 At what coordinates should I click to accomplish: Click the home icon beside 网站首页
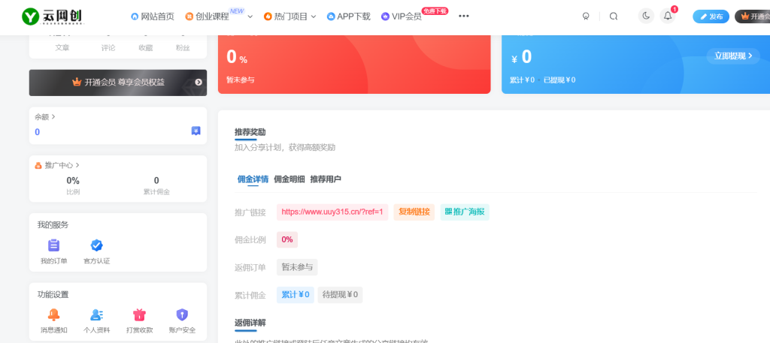pyautogui.click(x=135, y=17)
